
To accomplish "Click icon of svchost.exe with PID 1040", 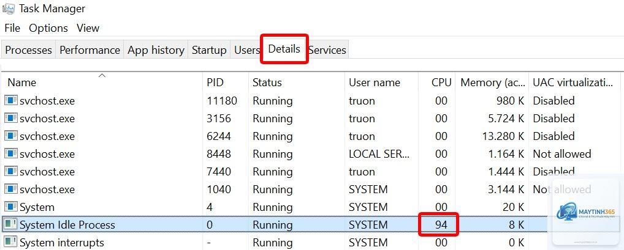I will pos(11,189).
